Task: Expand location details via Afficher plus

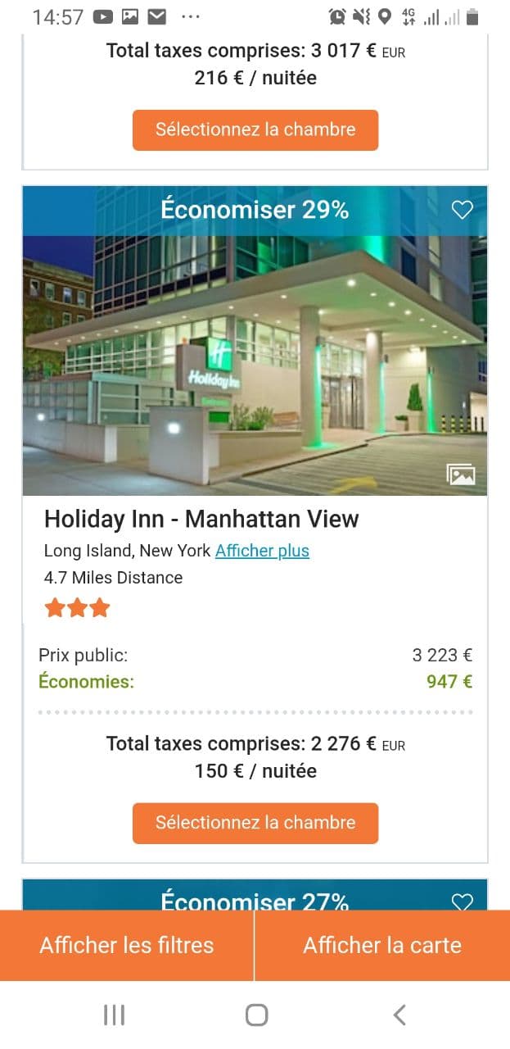Action: (x=262, y=551)
